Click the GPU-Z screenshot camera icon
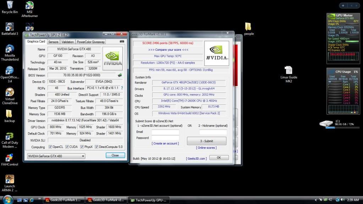This screenshot has width=363, height=204. click(122, 42)
